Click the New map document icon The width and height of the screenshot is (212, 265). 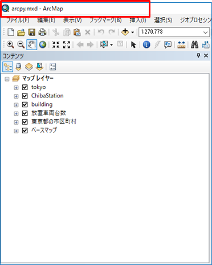pyautogui.click(x=11, y=32)
